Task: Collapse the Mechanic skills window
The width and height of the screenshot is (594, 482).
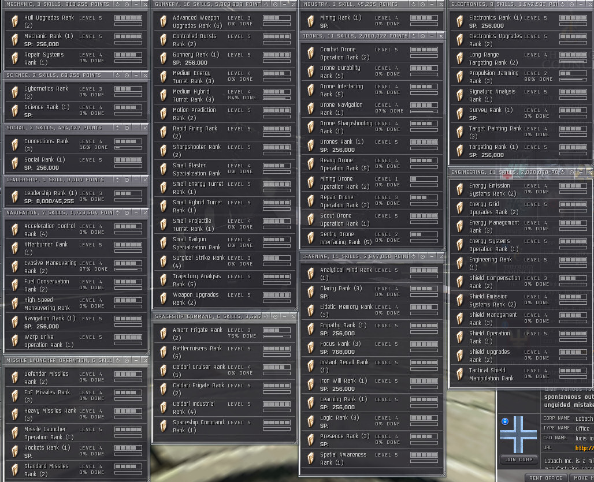Action: [x=136, y=4]
